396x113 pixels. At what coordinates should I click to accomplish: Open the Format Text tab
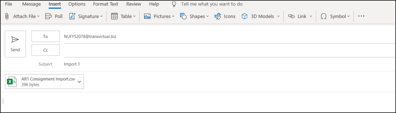point(106,4)
